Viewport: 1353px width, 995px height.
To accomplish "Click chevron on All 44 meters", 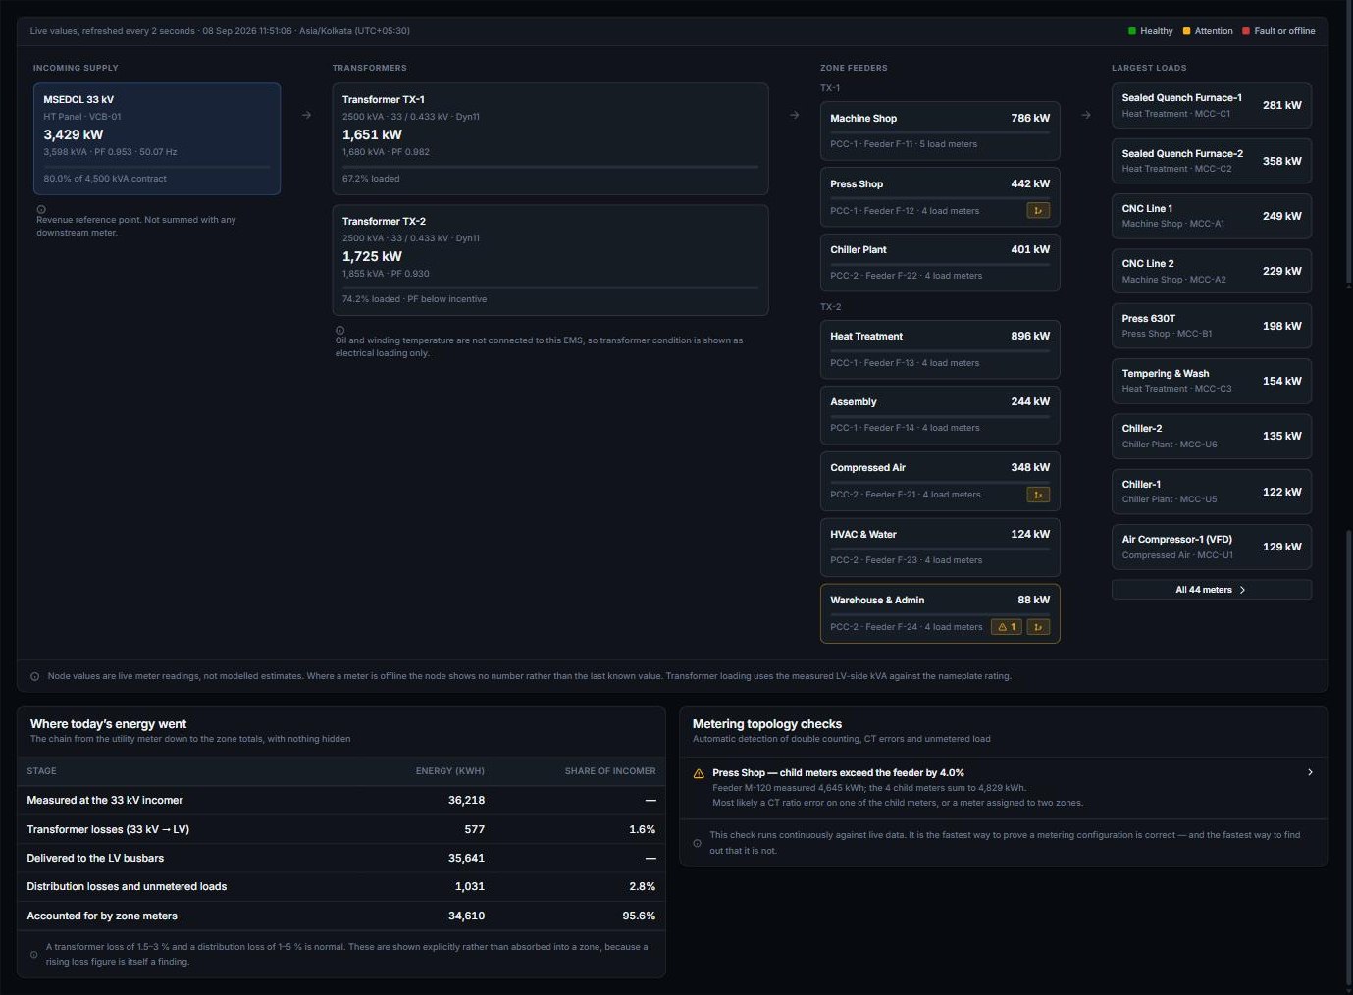I will click(x=1243, y=590).
